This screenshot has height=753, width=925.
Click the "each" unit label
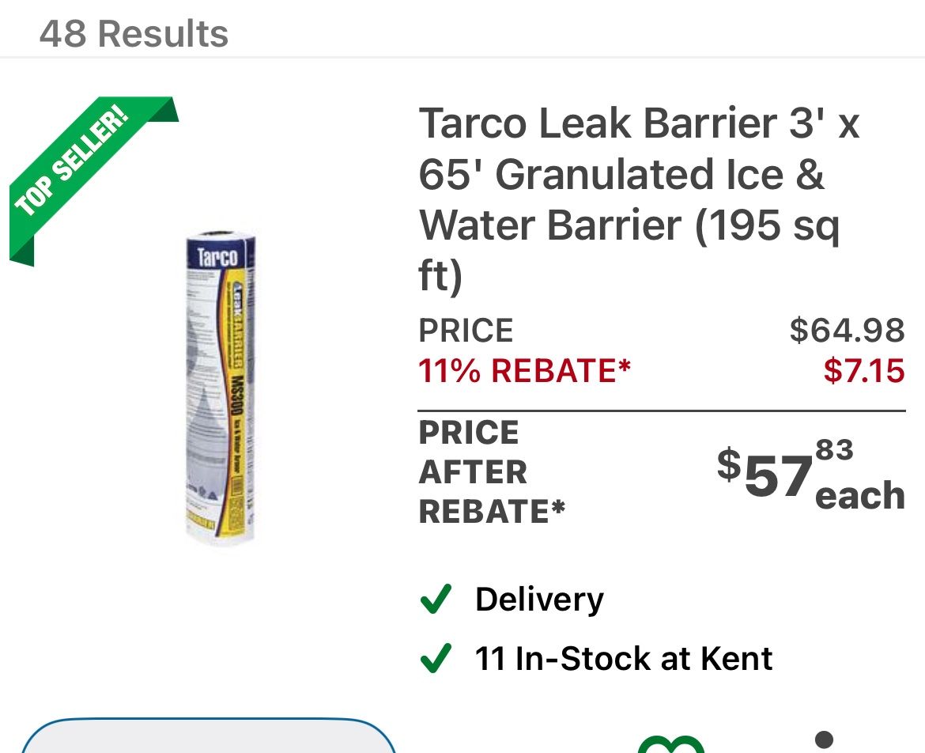click(x=859, y=496)
